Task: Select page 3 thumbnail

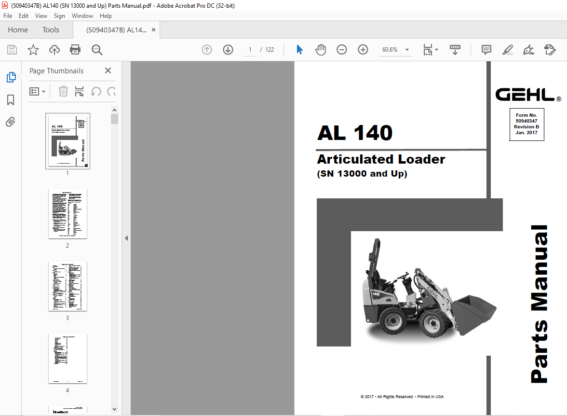Action: coord(67,286)
